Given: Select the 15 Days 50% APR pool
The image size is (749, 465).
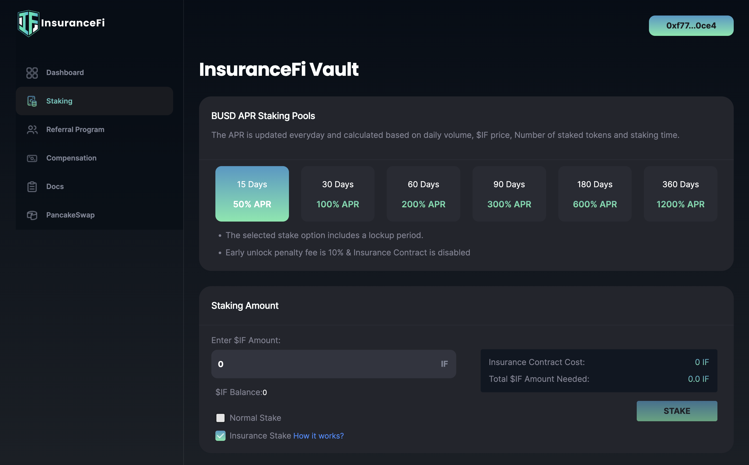Looking at the screenshot, I should [x=252, y=194].
